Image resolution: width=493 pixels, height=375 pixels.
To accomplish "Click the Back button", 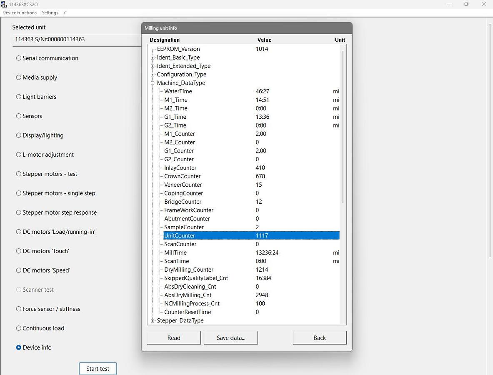I will [x=320, y=337].
